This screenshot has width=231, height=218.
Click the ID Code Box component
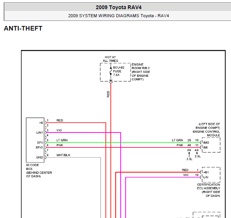click(x=35, y=140)
